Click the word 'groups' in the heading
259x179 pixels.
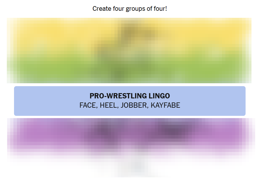[x=135, y=9]
